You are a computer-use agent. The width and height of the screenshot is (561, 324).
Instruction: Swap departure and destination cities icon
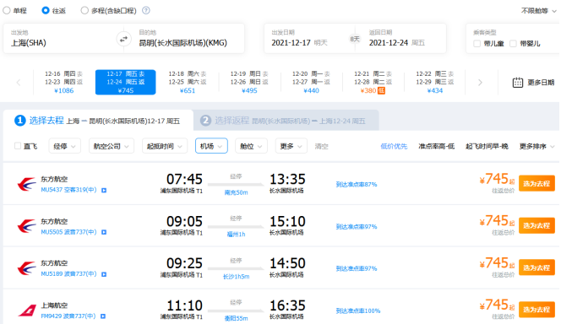[x=123, y=39]
